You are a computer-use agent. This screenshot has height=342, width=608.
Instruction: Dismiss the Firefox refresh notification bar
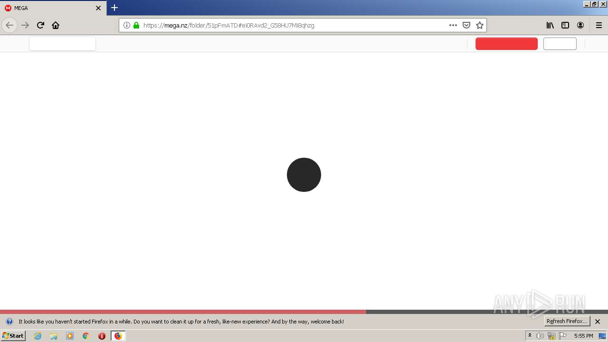click(x=598, y=322)
